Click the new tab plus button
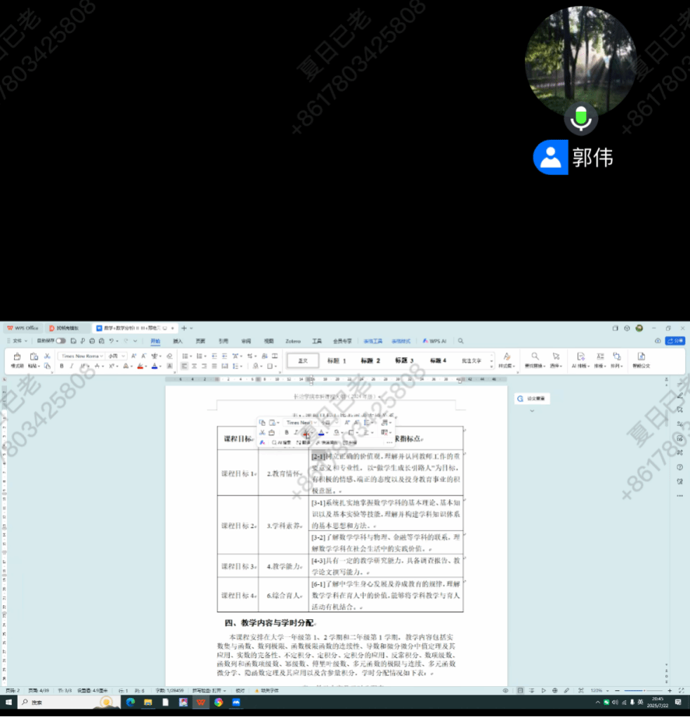The height and width of the screenshot is (717, 690). tap(184, 328)
